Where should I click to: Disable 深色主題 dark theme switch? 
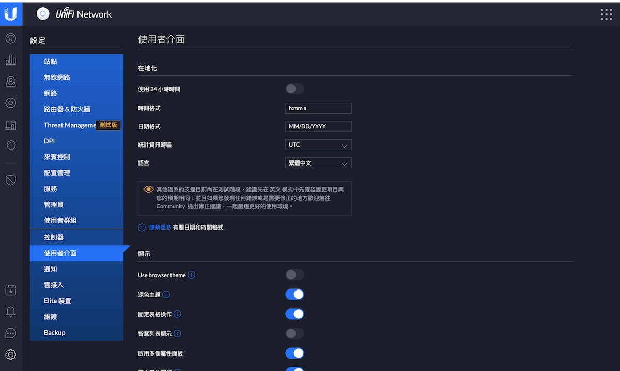[x=295, y=295]
